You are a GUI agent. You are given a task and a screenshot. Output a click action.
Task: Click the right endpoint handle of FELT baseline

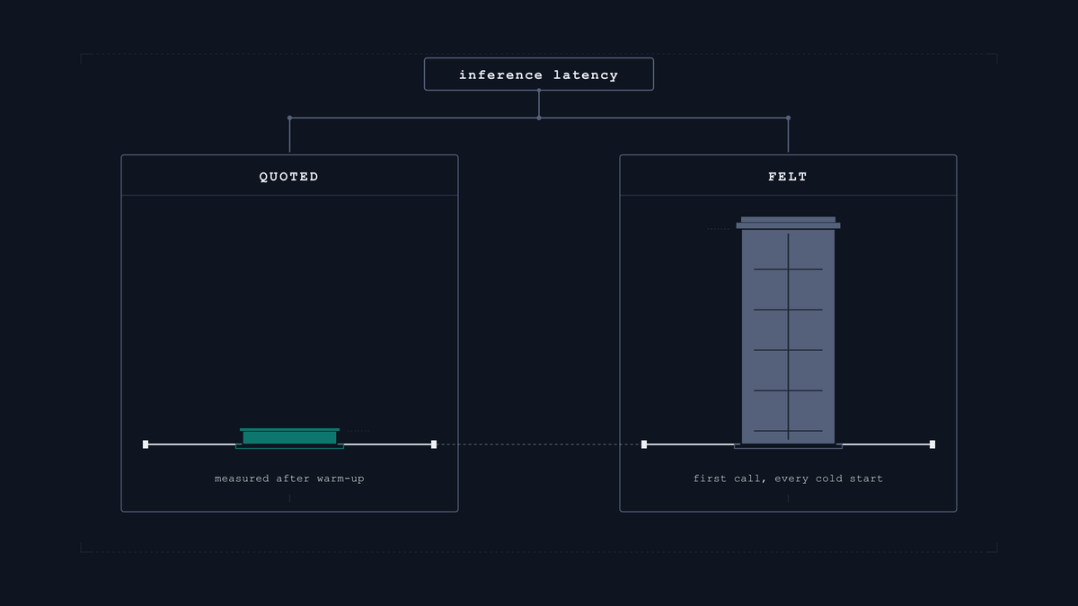coord(932,444)
